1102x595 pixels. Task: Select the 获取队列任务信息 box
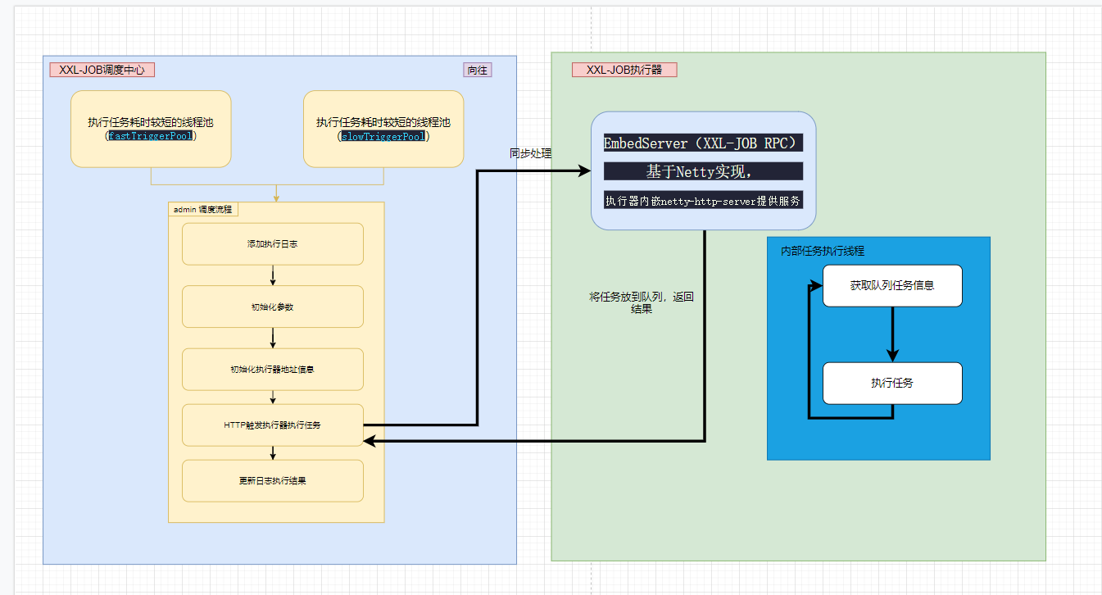pos(892,286)
